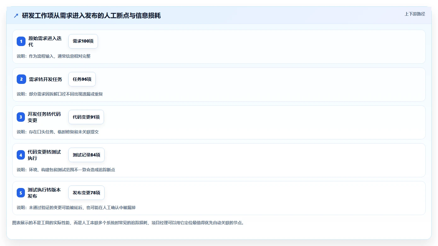Click the note 作为流程输入，通常信息相对完整
Viewport: 438px width, 246px height.
click(54, 56)
